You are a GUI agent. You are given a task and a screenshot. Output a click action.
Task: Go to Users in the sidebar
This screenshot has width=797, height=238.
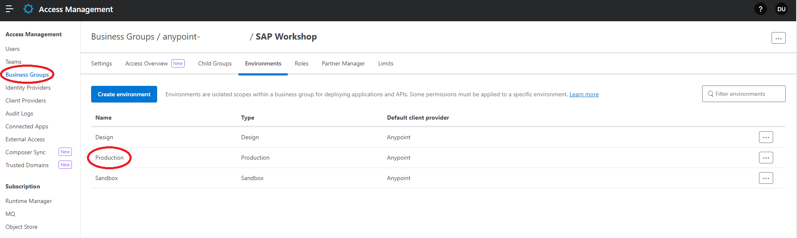(13, 49)
